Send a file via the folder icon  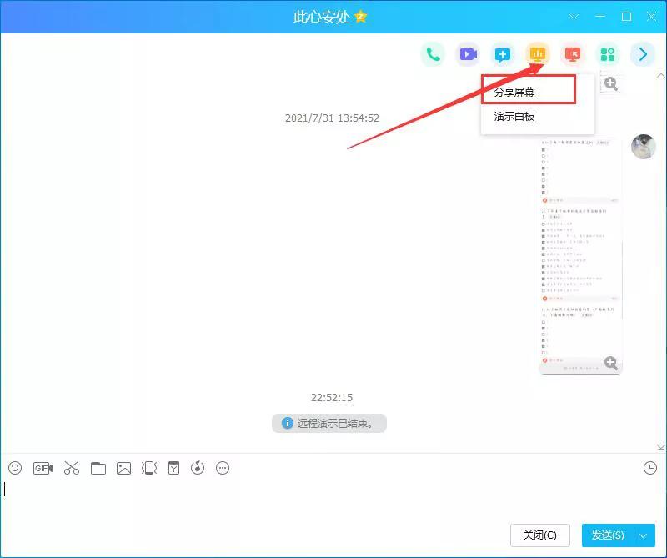pyautogui.click(x=98, y=468)
